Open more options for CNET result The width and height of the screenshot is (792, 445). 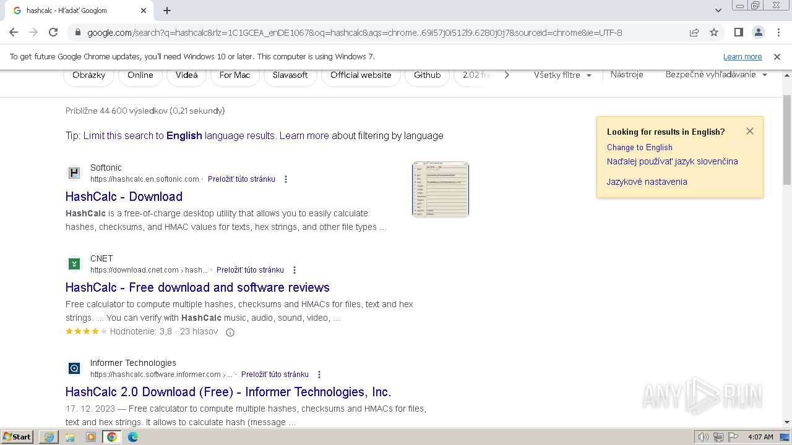click(295, 270)
